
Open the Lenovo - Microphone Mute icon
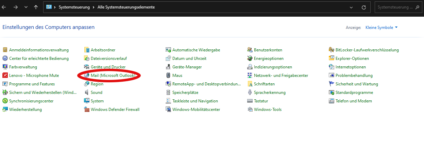coord(5,76)
